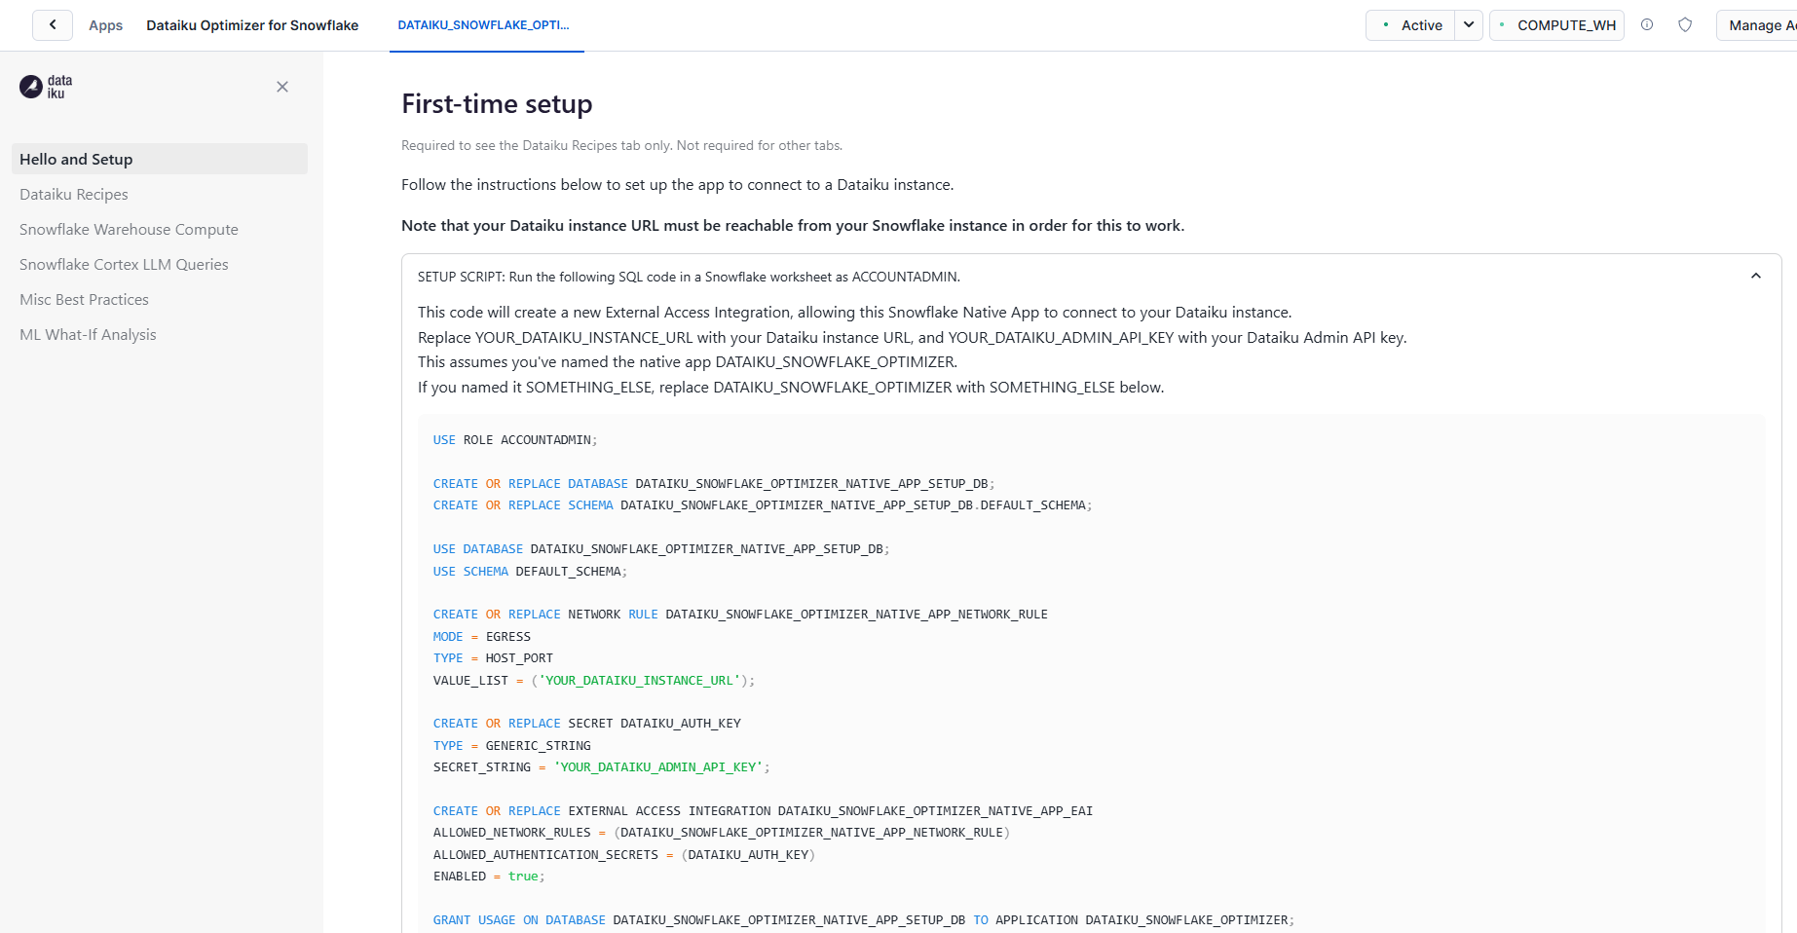Open the dropdown arrow next to Active
The image size is (1797, 933).
click(x=1469, y=25)
